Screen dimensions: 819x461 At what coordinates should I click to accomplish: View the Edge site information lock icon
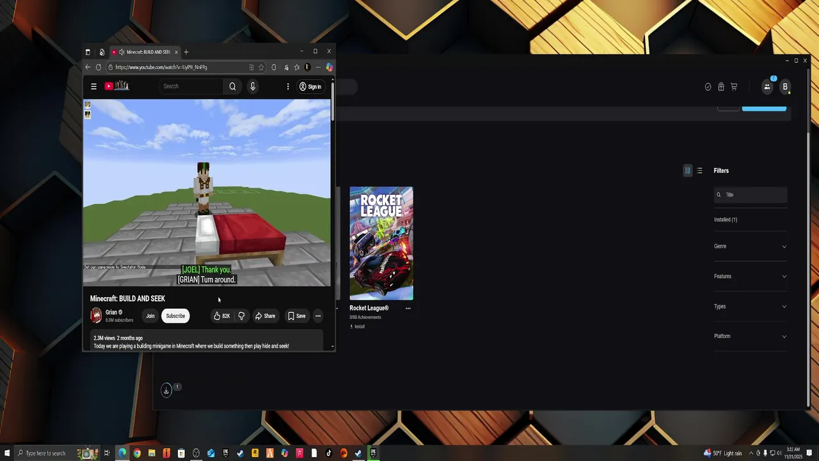pyautogui.click(x=110, y=67)
